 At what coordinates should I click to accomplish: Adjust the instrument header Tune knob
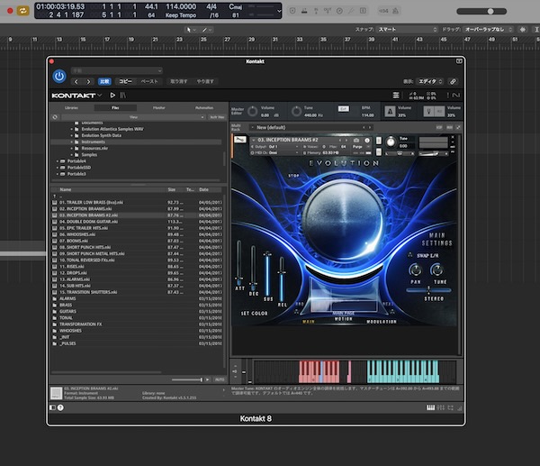click(391, 142)
